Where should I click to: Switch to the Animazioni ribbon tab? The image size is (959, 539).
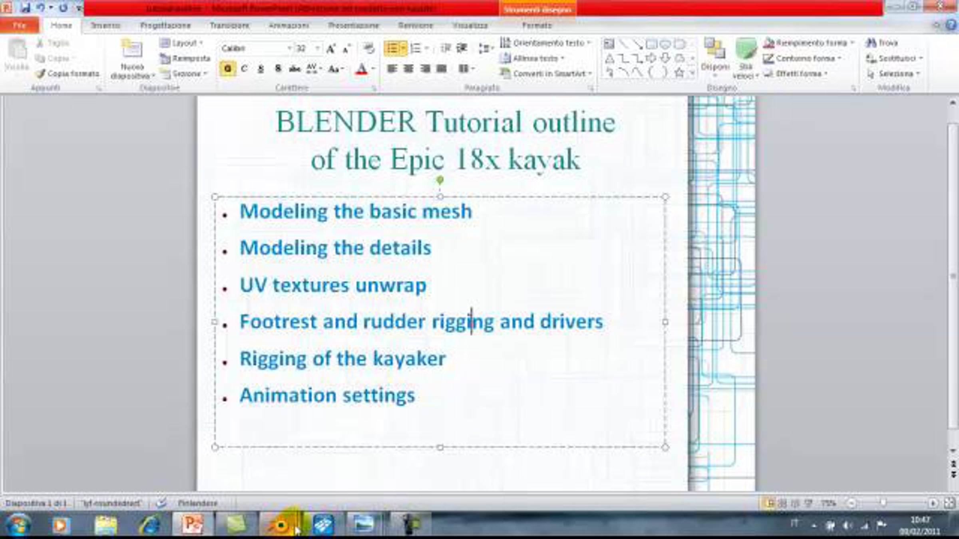click(x=288, y=25)
